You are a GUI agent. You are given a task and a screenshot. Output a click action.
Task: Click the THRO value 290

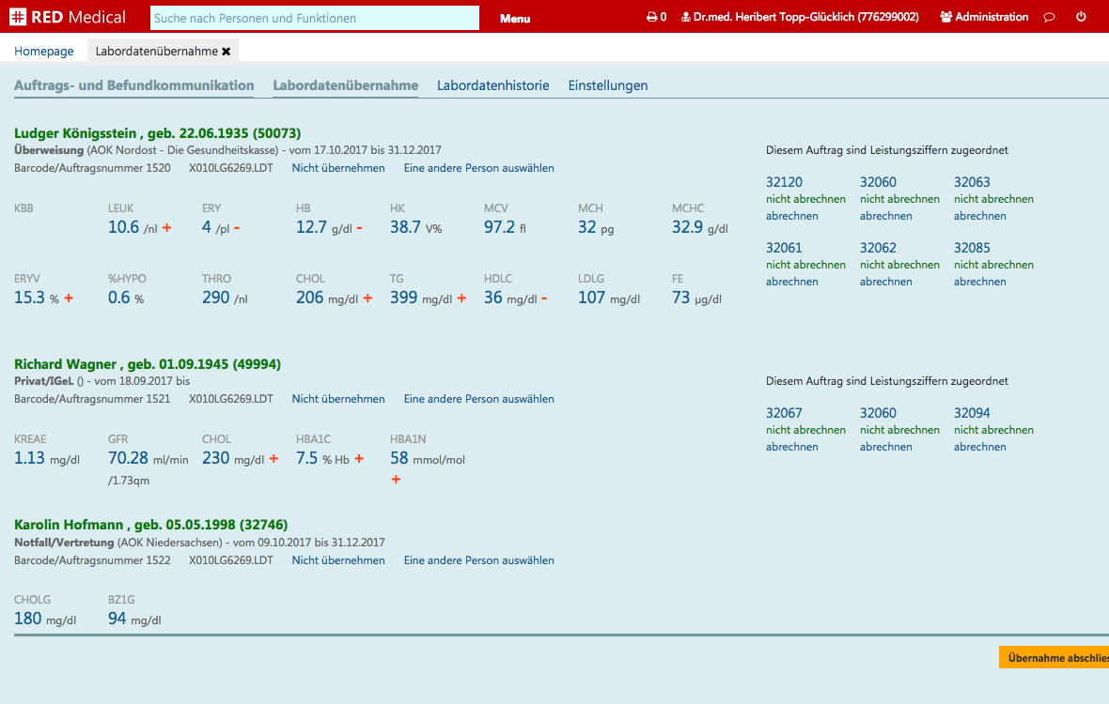(x=216, y=298)
